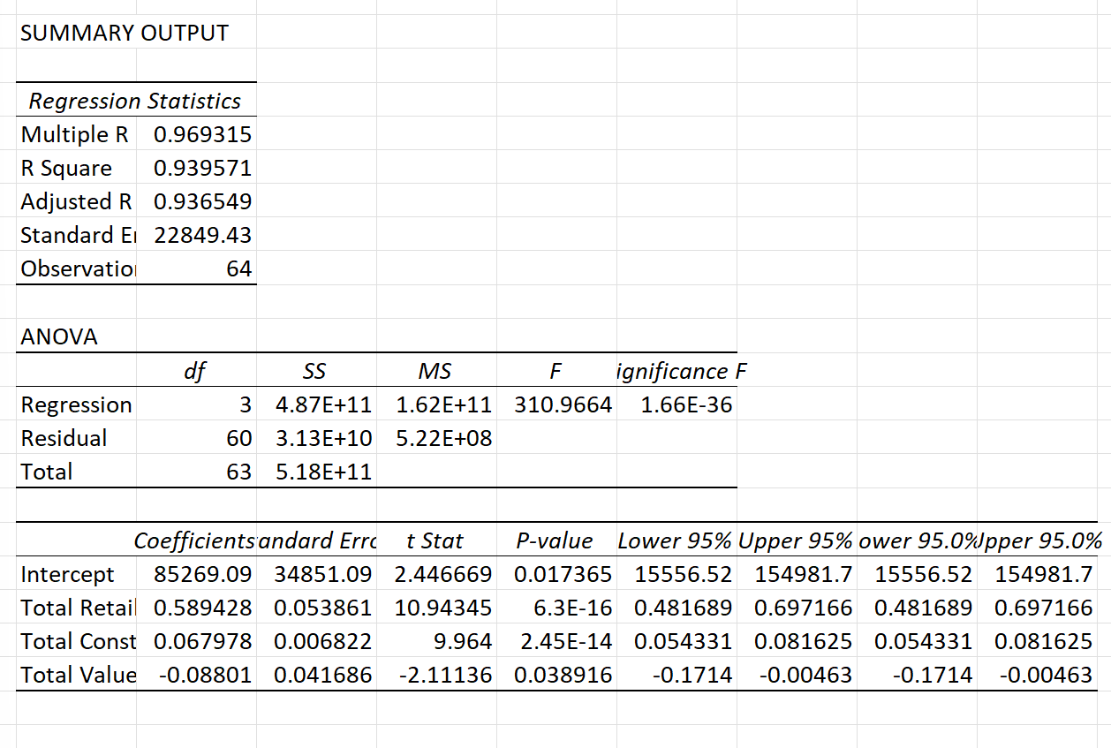Select the R Square value 0.939571
This screenshot has width=1111, height=748.
(x=202, y=169)
